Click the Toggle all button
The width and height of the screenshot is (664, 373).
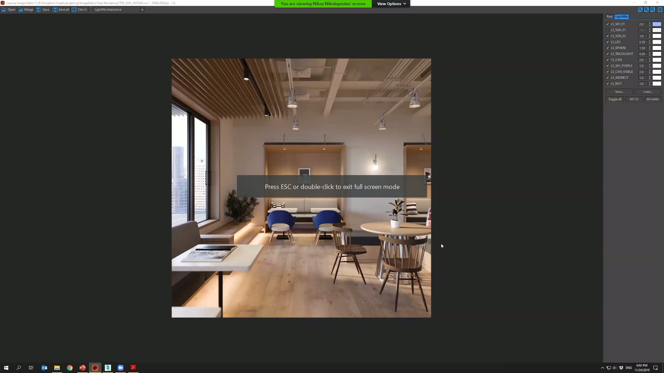click(x=615, y=99)
